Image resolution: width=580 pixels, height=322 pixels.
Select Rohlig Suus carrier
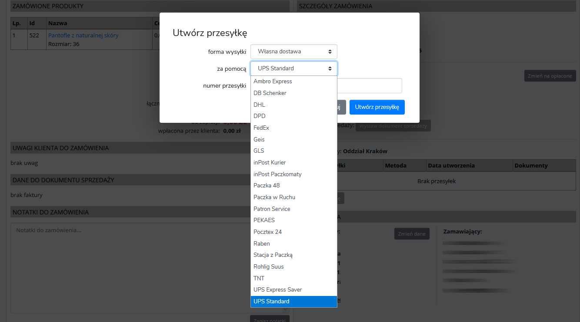point(293,266)
